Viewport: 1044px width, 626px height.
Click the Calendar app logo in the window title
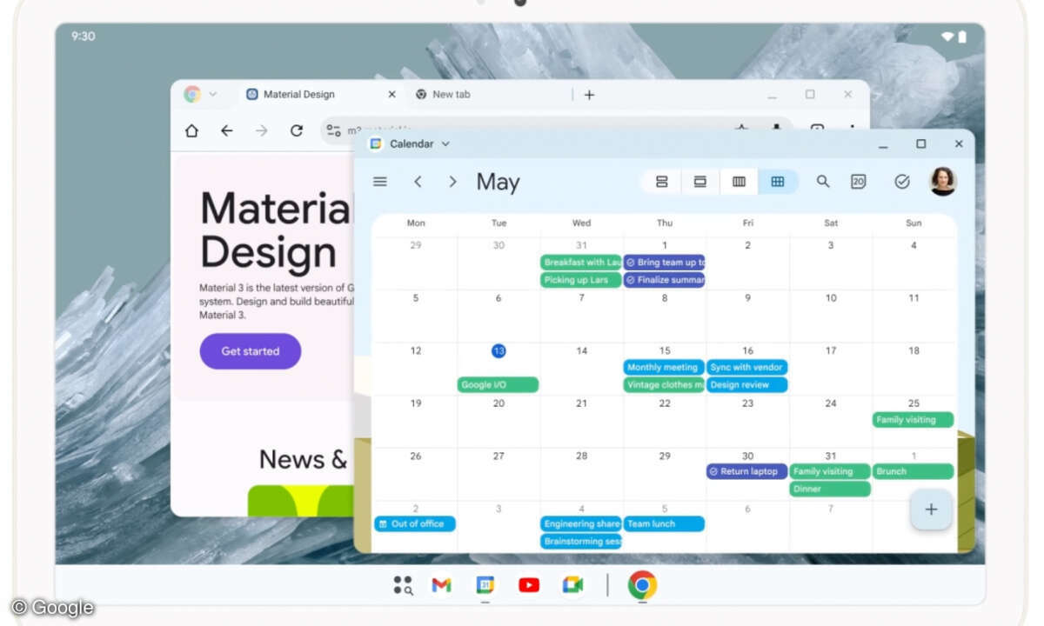click(376, 143)
